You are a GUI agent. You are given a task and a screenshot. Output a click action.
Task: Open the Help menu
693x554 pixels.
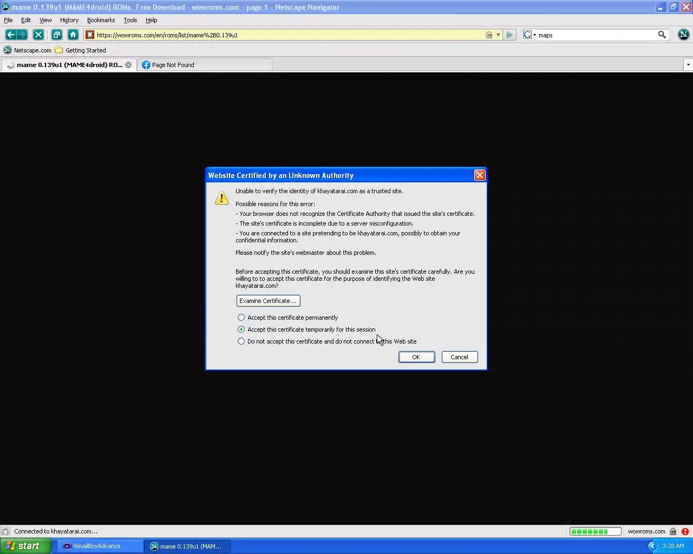tap(151, 20)
